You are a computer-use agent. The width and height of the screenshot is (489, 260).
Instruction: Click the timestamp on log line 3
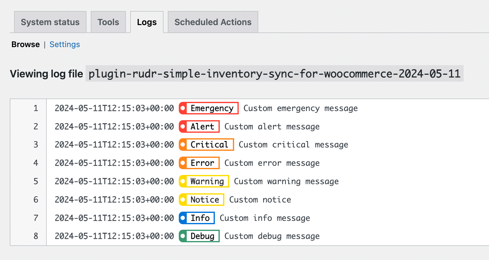click(x=114, y=145)
